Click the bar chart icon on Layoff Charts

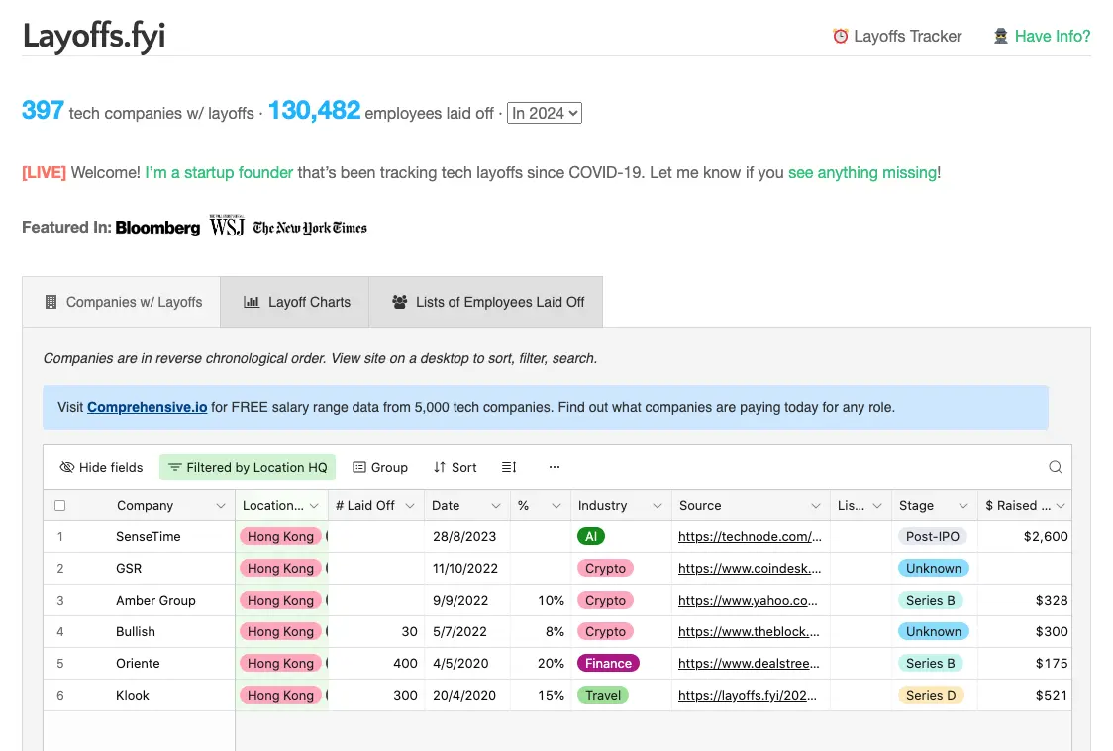[252, 302]
